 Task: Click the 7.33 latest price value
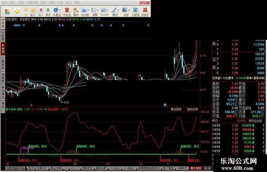coord(235,84)
